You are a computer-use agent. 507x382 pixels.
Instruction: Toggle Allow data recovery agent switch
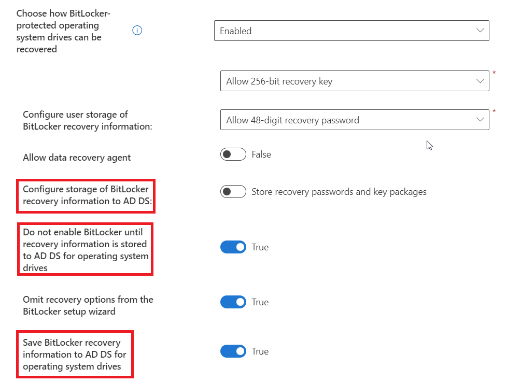click(x=233, y=154)
